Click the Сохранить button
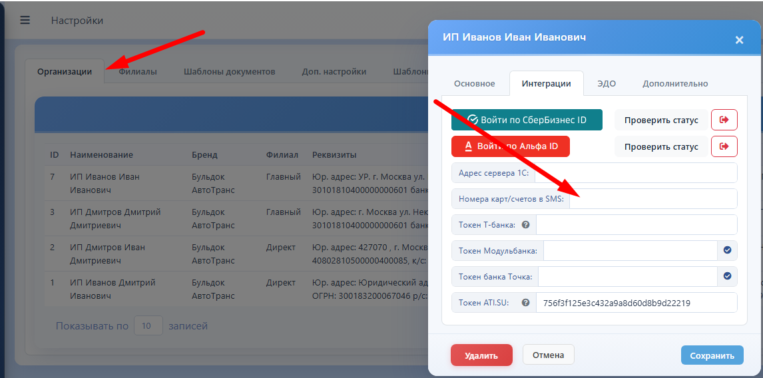Image resolution: width=763 pixels, height=378 pixels. pos(712,355)
